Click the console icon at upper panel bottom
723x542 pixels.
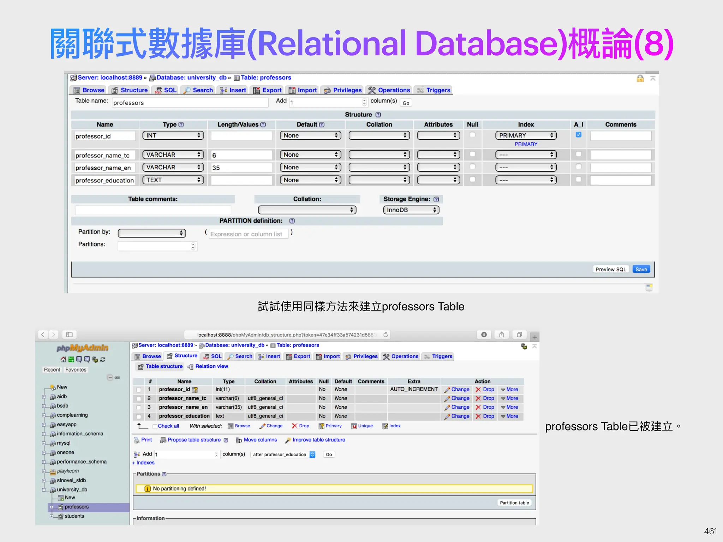tap(649, 287)
